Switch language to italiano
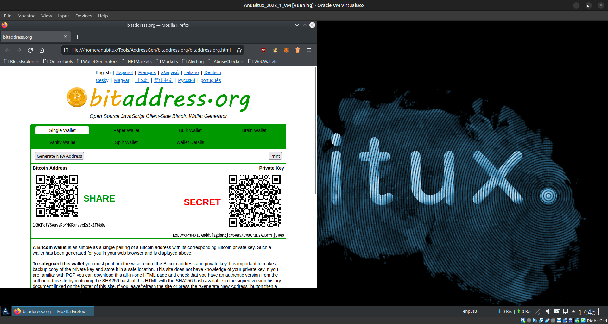 [x=192, y=72]
